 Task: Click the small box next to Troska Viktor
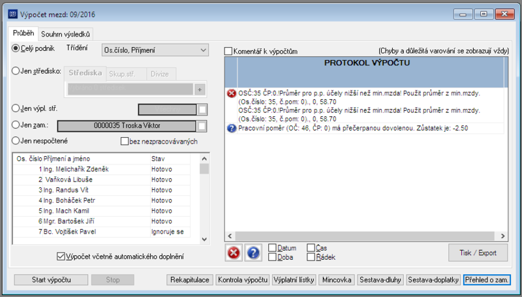pos(202,126)
